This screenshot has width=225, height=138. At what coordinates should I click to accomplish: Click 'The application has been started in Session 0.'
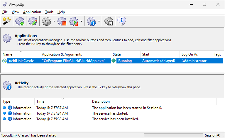coord(127,108)
